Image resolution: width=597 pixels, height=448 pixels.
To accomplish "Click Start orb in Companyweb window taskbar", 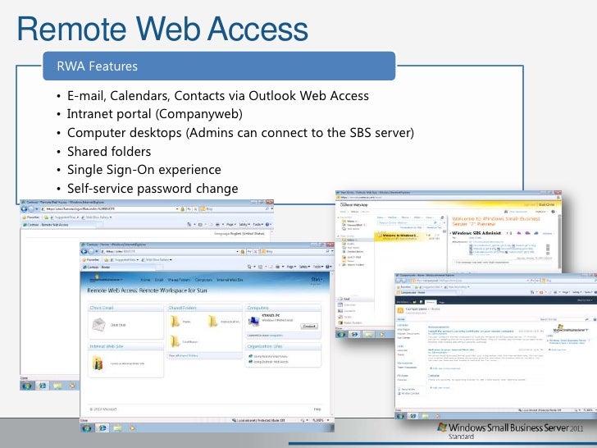I will pyautogui.click(x=400, y=416).
